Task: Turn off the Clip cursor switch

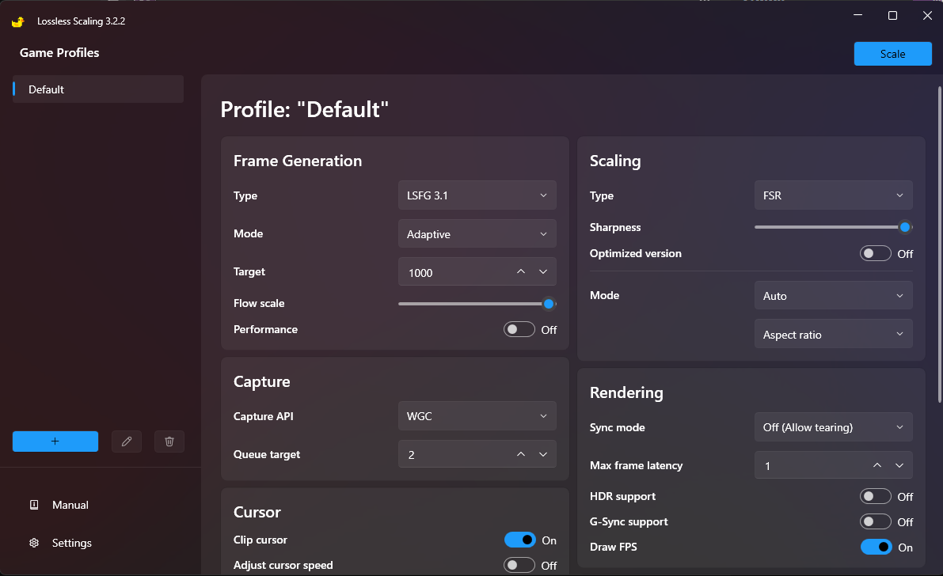Action: pyautogui.click(x=519, y=540)
